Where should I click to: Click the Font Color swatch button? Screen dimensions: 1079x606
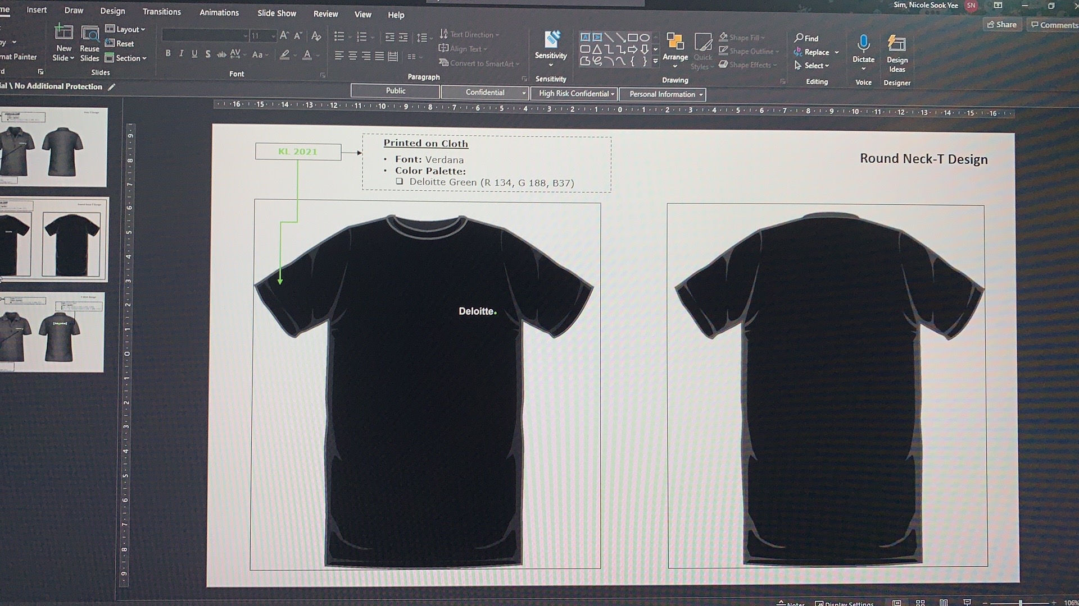coord(307,54)
